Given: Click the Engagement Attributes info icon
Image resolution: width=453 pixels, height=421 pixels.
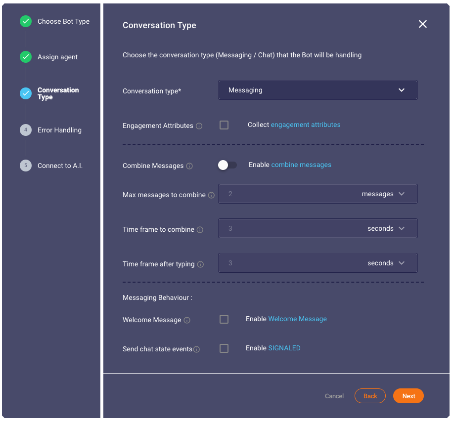Looking at the screenshot, I should 199,126.
